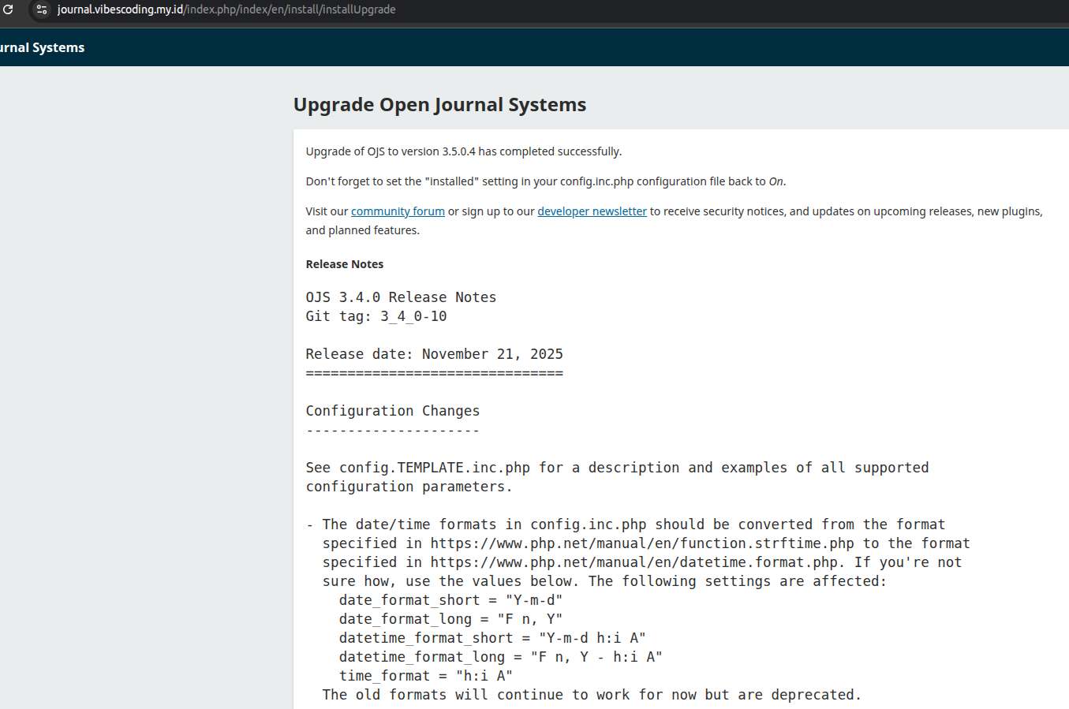This screenshot has height=709, width=1069.
Task: Follow the developer newsletter link
Action: coord(592,211)
